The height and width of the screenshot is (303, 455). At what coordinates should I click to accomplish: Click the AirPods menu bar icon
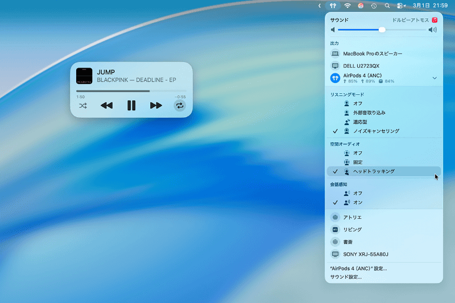333,6
